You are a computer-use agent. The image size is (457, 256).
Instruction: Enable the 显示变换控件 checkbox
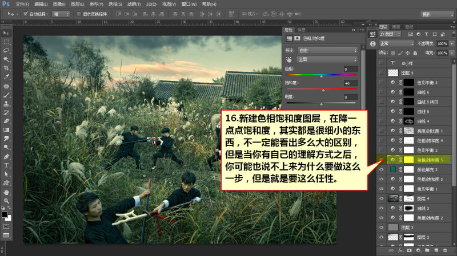79,14
